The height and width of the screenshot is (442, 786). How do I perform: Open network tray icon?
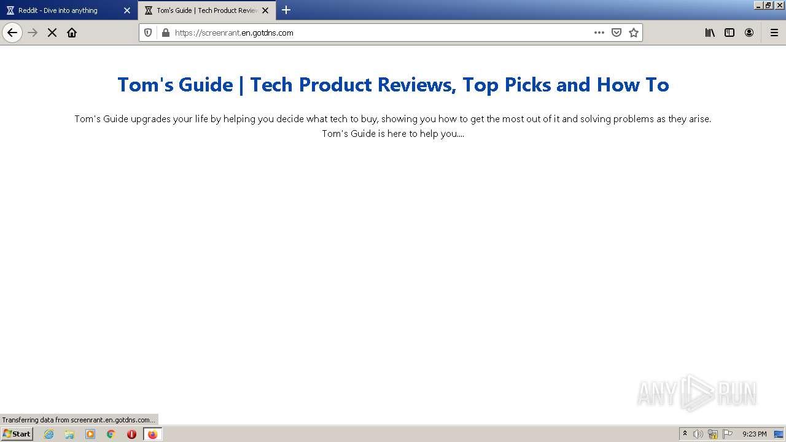(x=713, y=434)
